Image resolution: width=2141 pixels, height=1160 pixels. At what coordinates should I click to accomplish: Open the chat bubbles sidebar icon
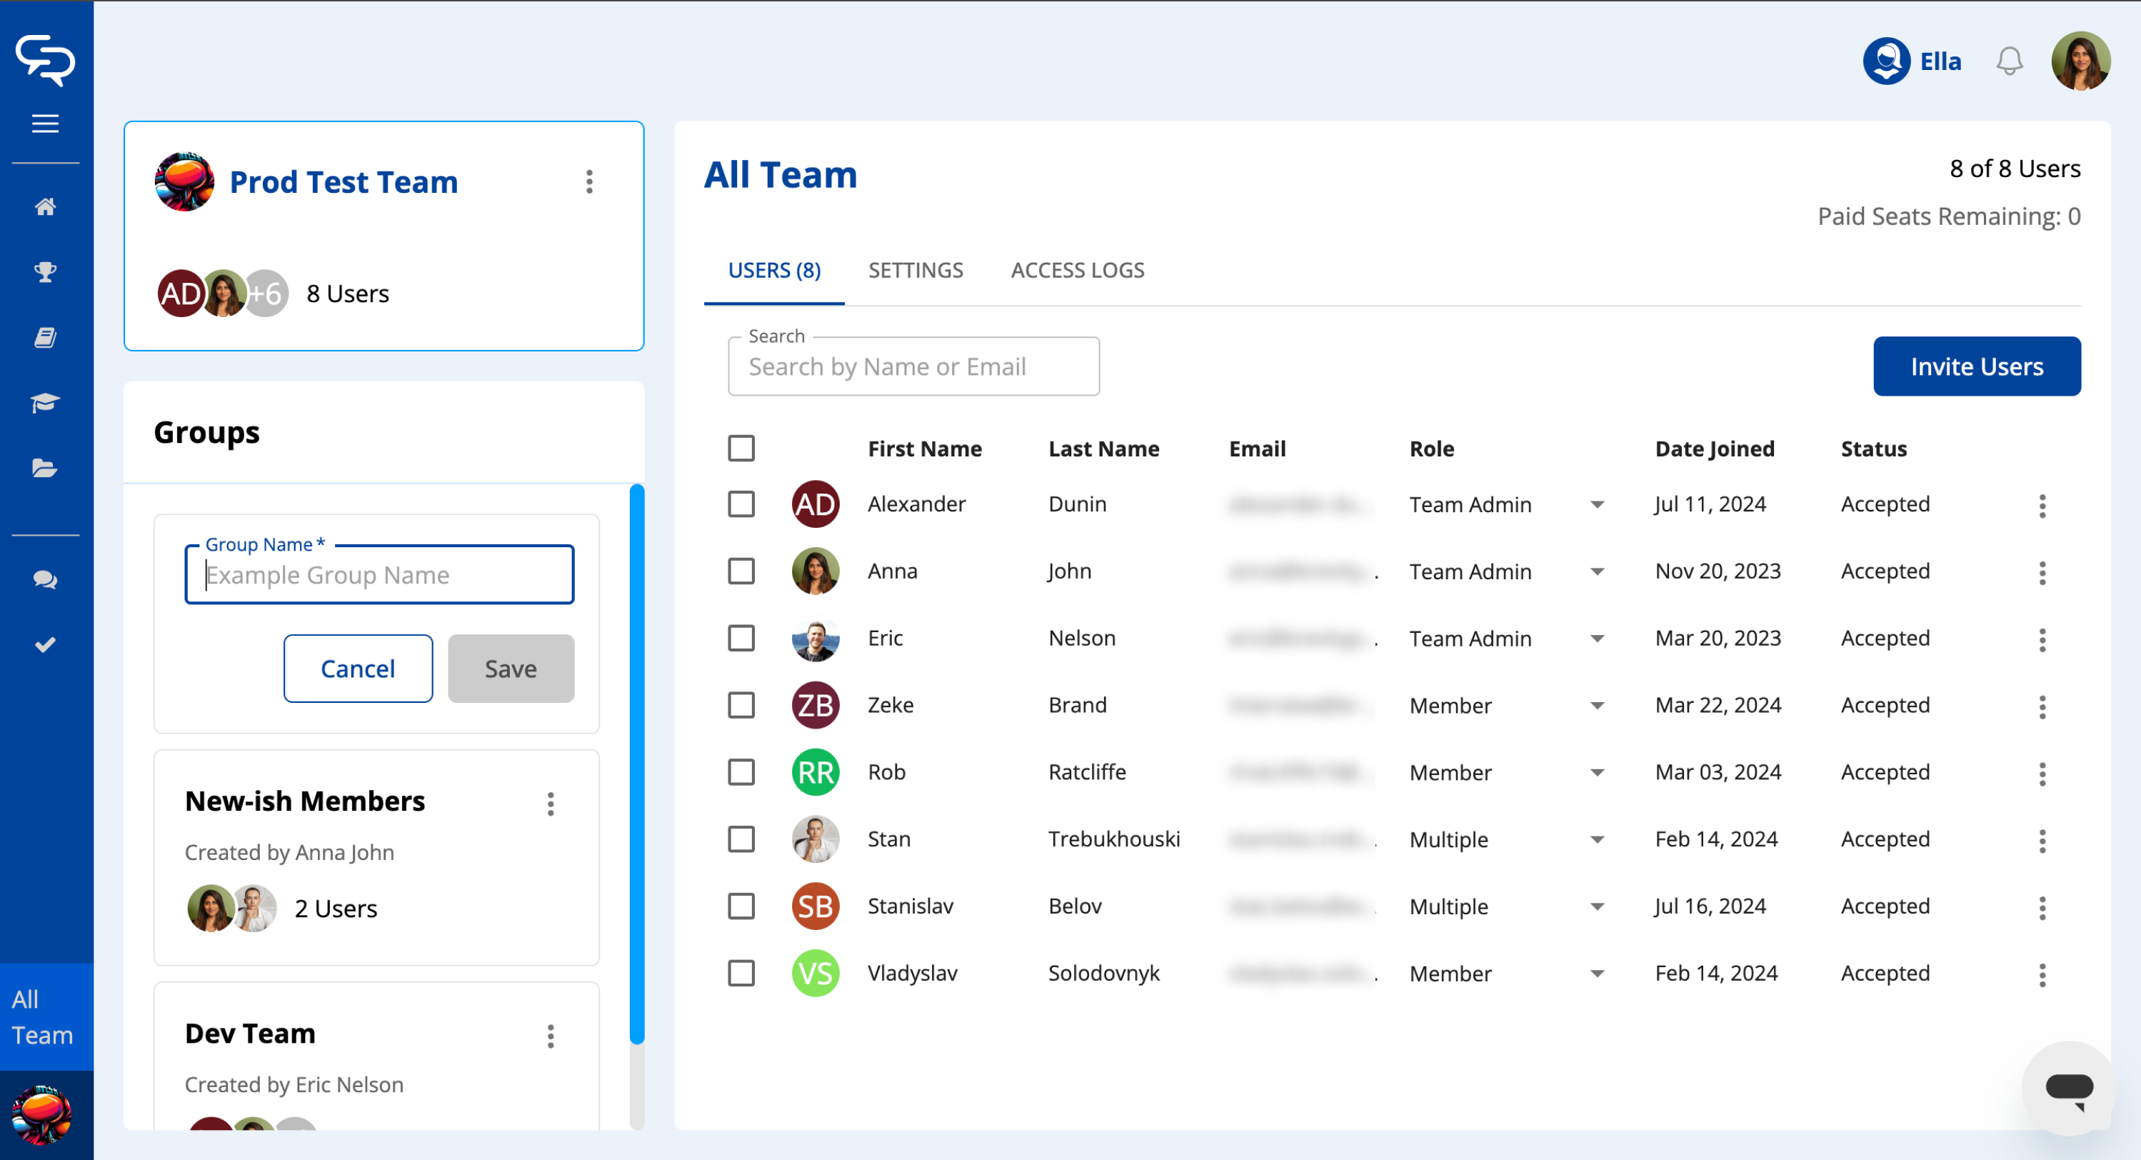tap(45, 579)
